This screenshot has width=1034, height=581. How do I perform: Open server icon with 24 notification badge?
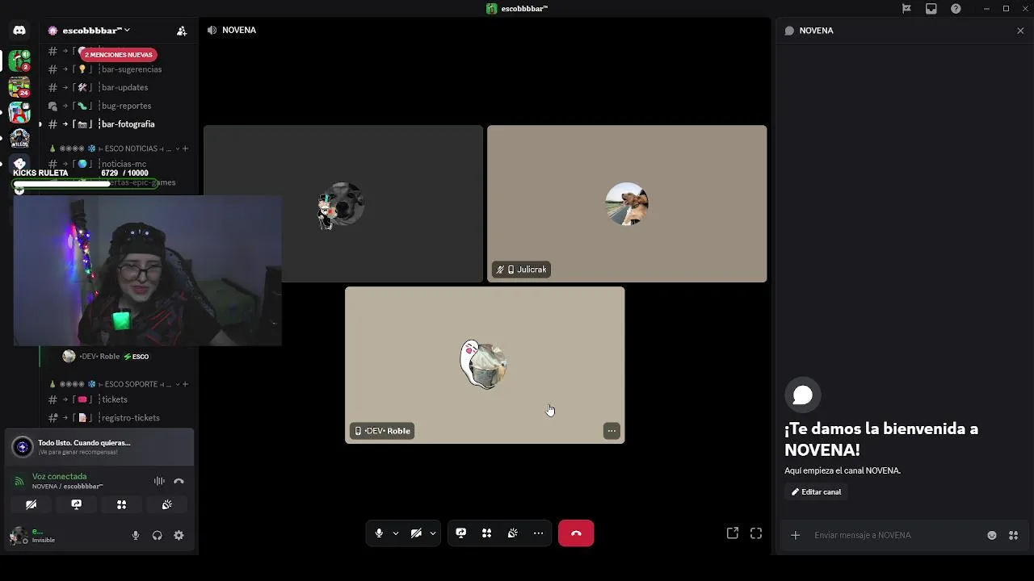click(x=19, y=86)
